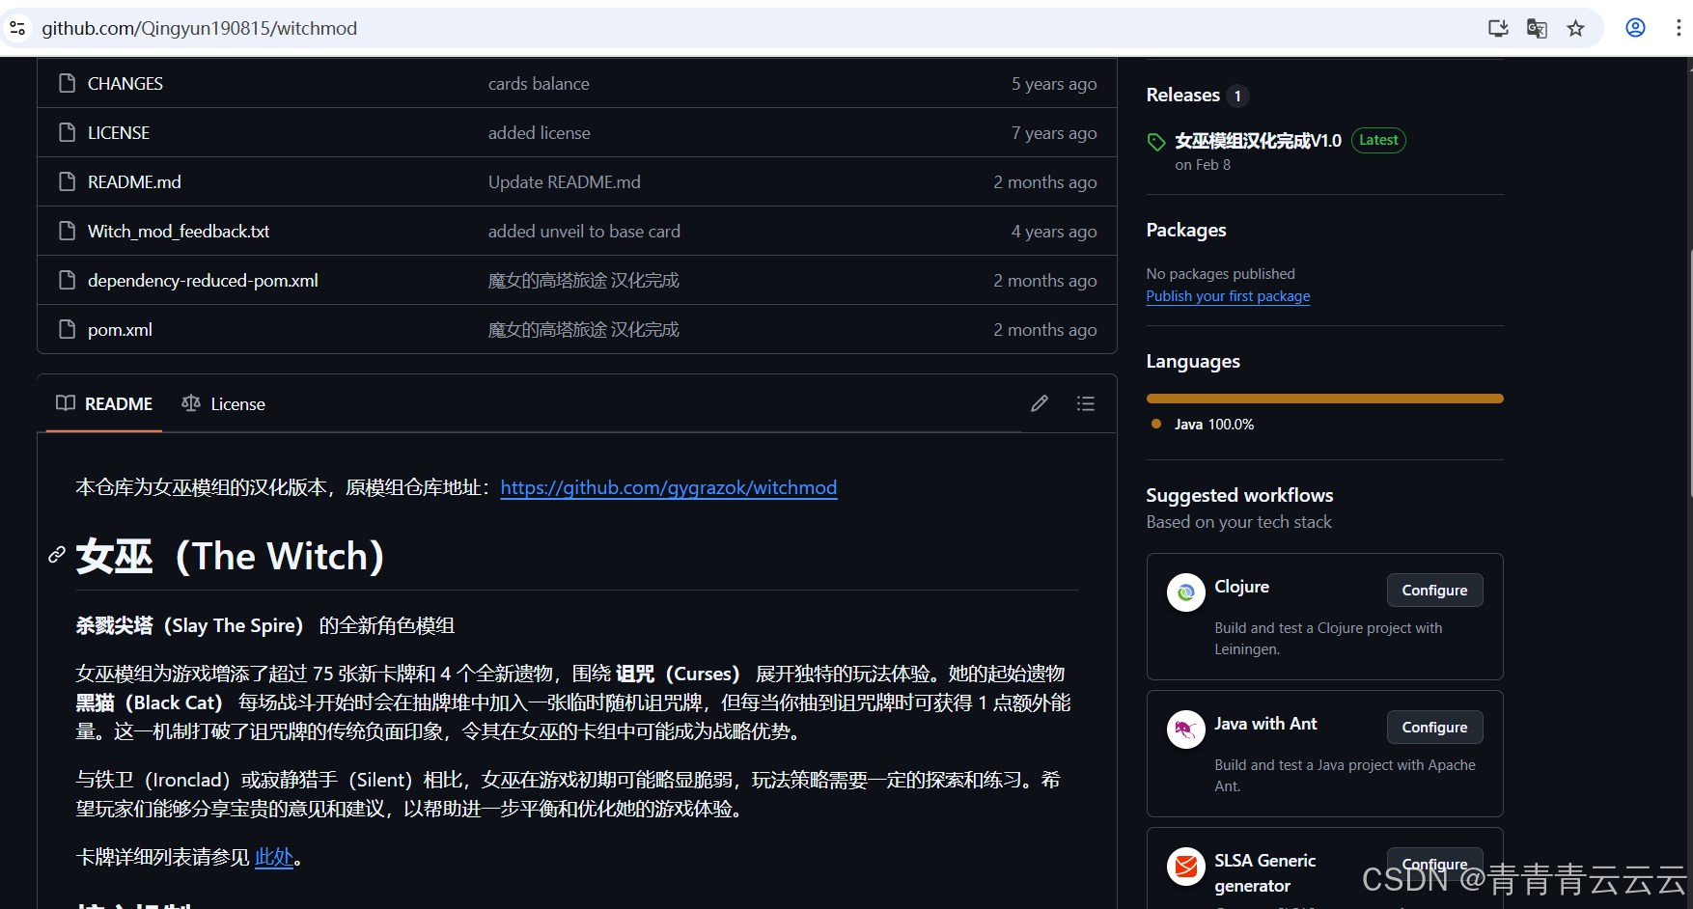The image size is (1693, 909).
Task: Open the LICENSE file
Action: coord(119,133)
